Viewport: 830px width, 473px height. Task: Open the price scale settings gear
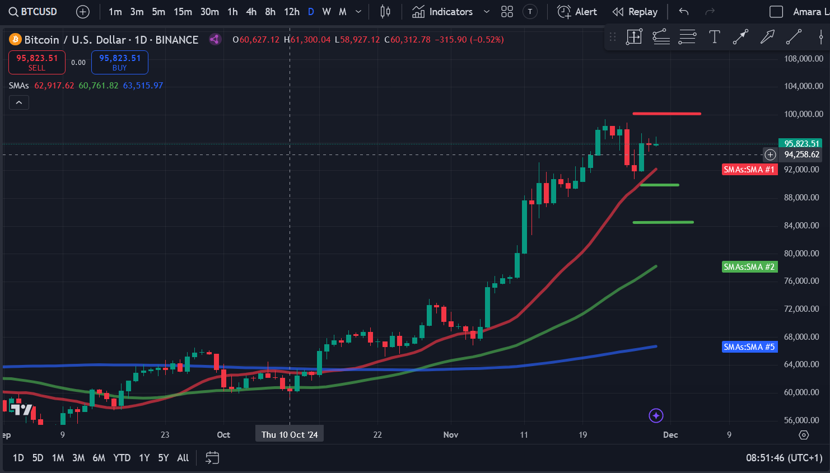tap(804, 435)
